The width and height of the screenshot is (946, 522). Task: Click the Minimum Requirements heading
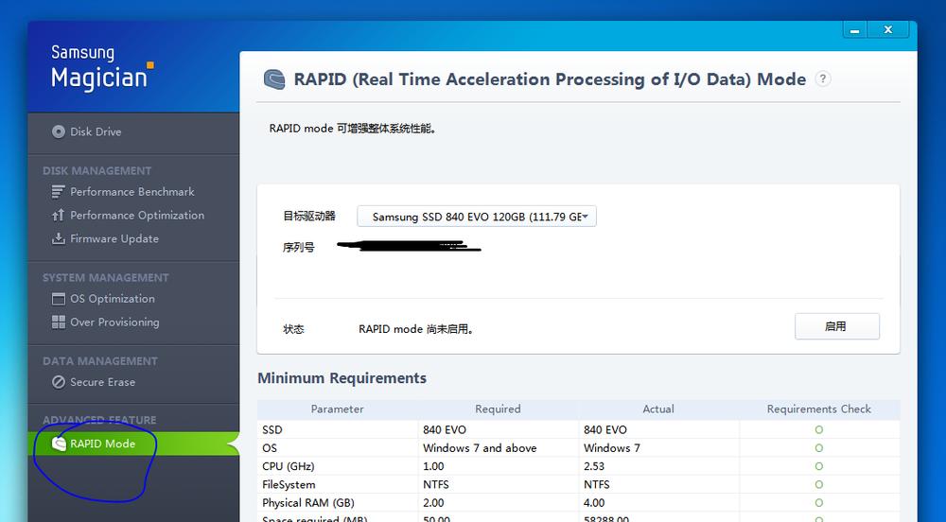point(342,378)
